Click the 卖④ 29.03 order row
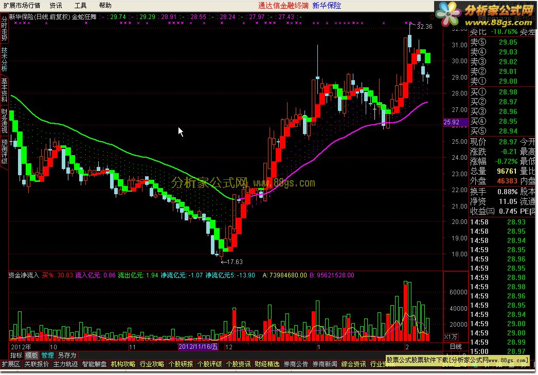Viewport: 538px width, 375px height. (x=494, y=52)
